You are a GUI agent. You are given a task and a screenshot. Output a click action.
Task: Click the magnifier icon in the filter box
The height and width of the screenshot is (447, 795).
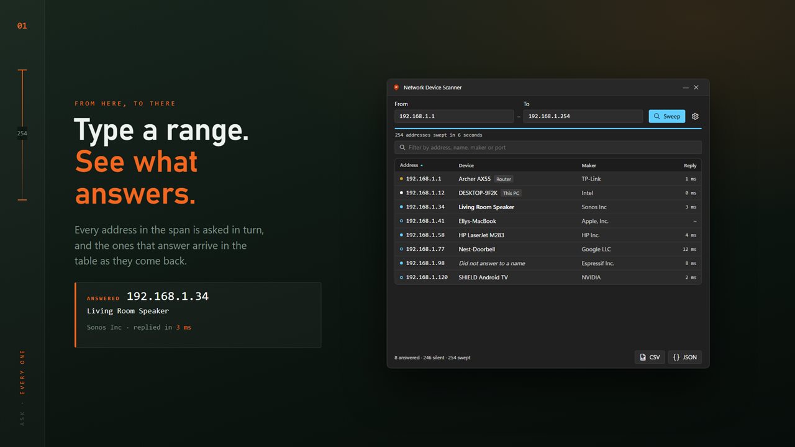(402, 148)
